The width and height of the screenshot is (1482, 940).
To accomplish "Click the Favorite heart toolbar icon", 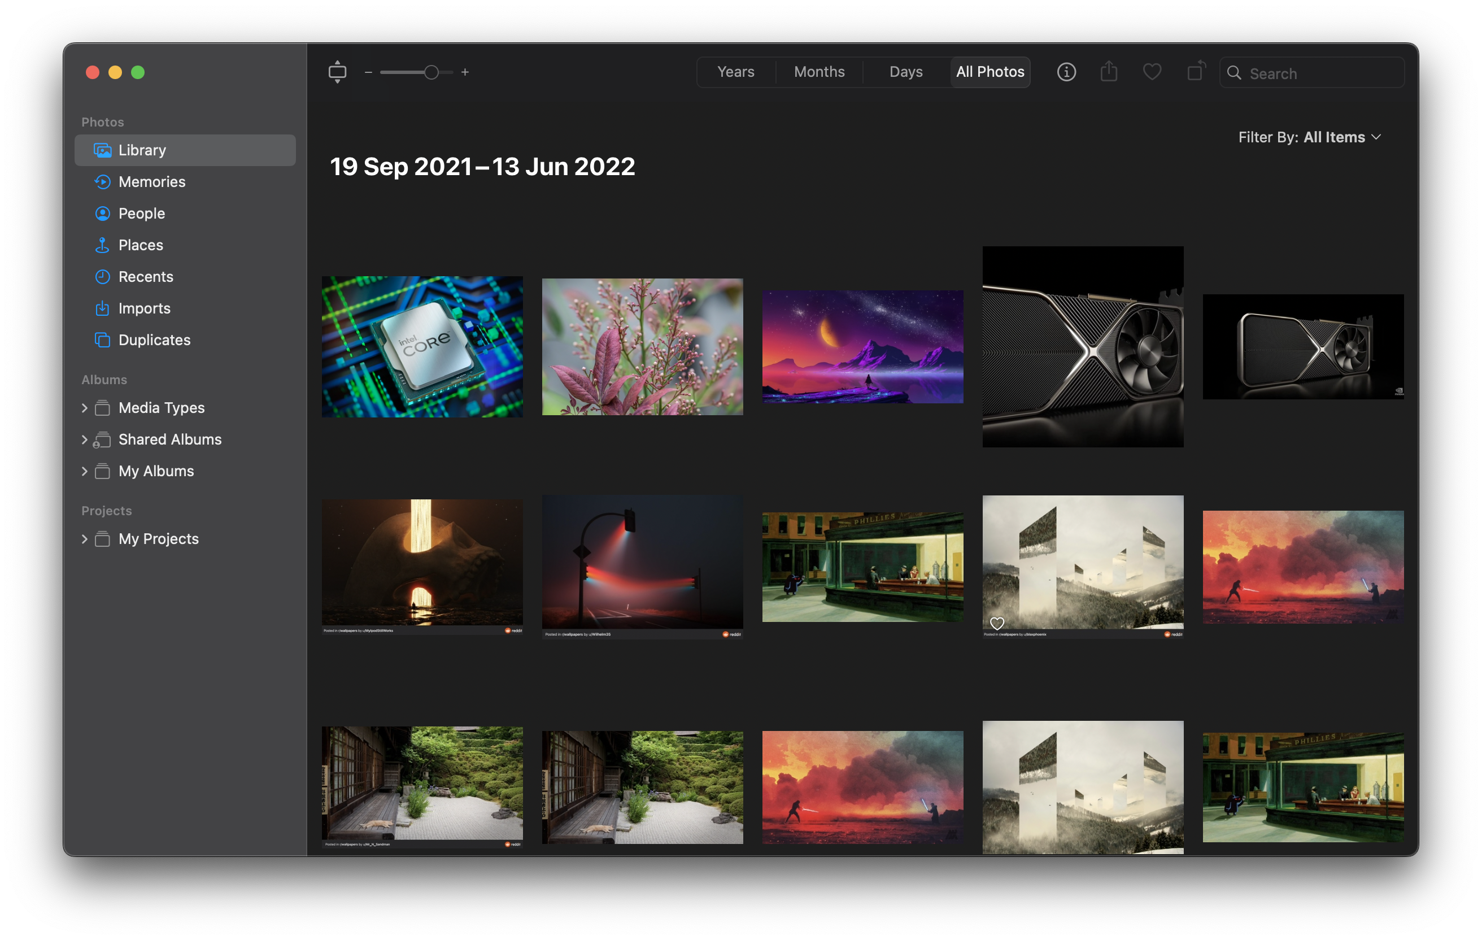I will coord(1152,72).
